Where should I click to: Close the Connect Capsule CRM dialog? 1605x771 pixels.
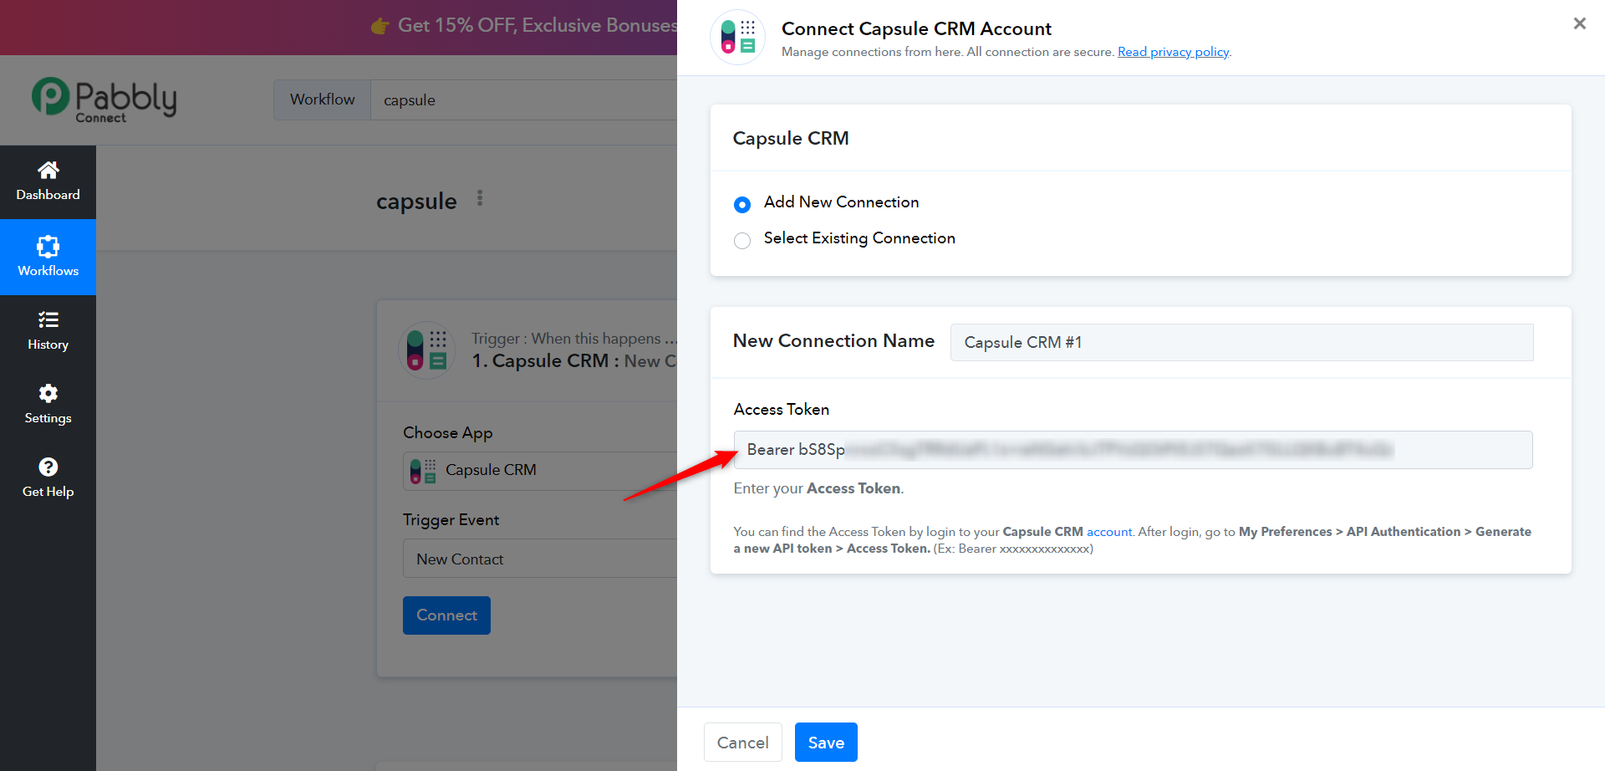click(x=1579, y=23)
